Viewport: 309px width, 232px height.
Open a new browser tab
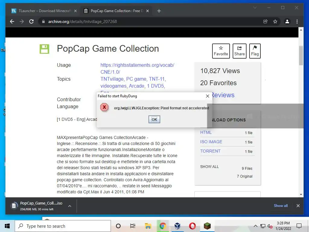[159, 11]
